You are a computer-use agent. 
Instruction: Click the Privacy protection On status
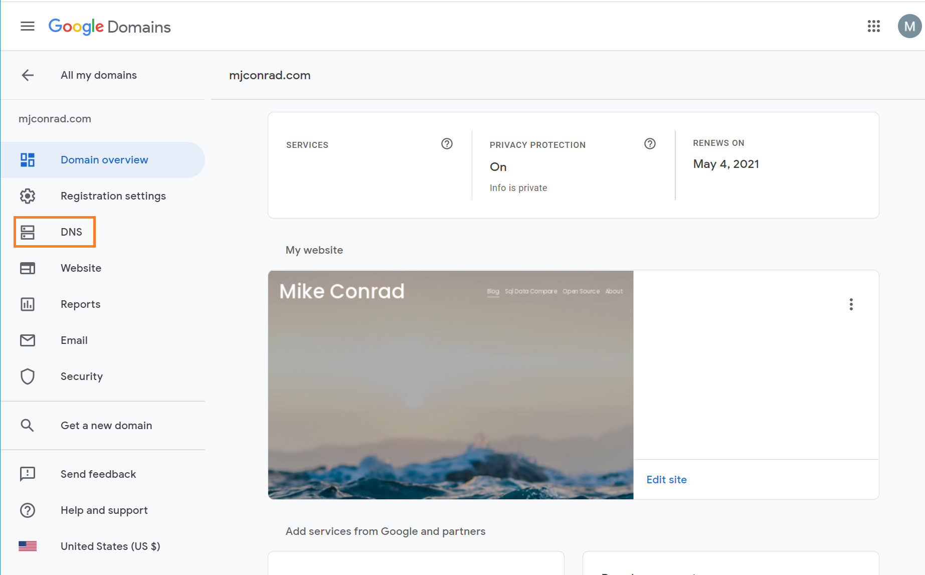498,167
